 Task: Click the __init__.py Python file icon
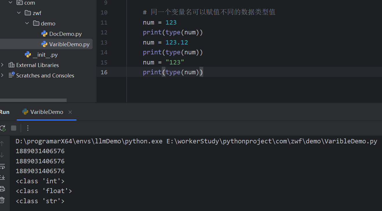[x=28, y=55]
